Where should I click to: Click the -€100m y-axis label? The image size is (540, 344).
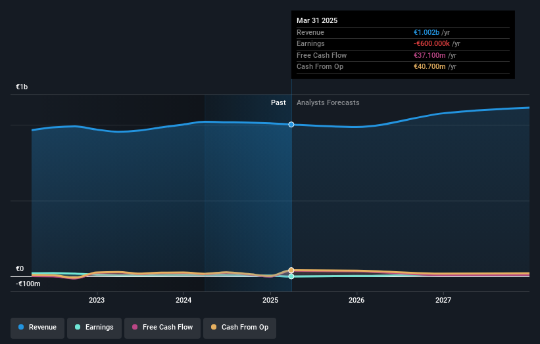click(x=28, y=284)
